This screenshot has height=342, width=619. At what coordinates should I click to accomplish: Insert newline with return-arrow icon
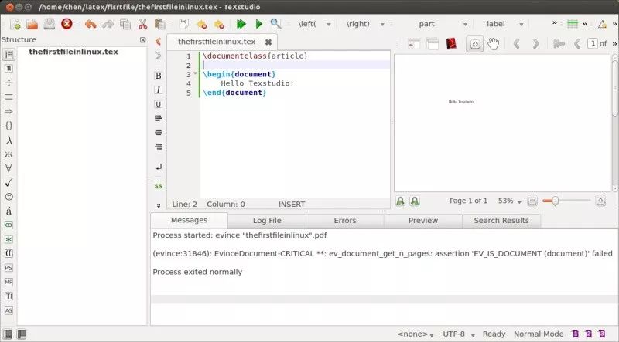[x=159, y=167]
